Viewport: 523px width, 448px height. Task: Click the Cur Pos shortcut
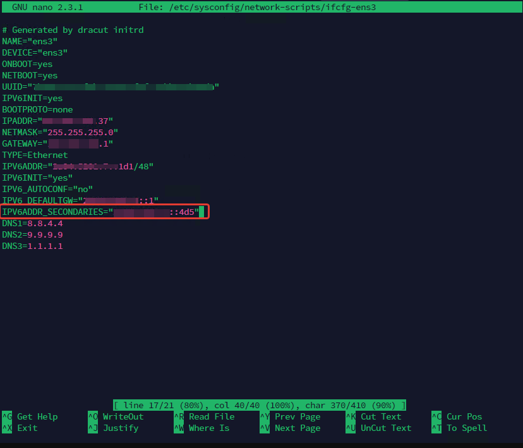(464, 416)
